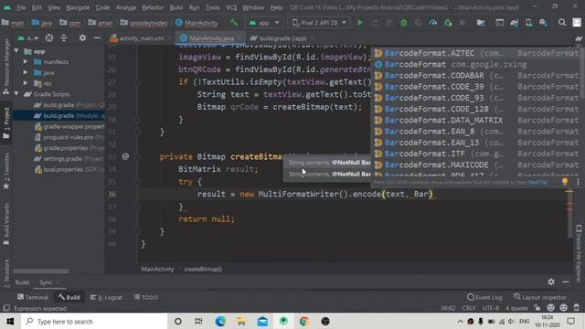Hide the Project panel with minus icon

click(x=97, y=38)
